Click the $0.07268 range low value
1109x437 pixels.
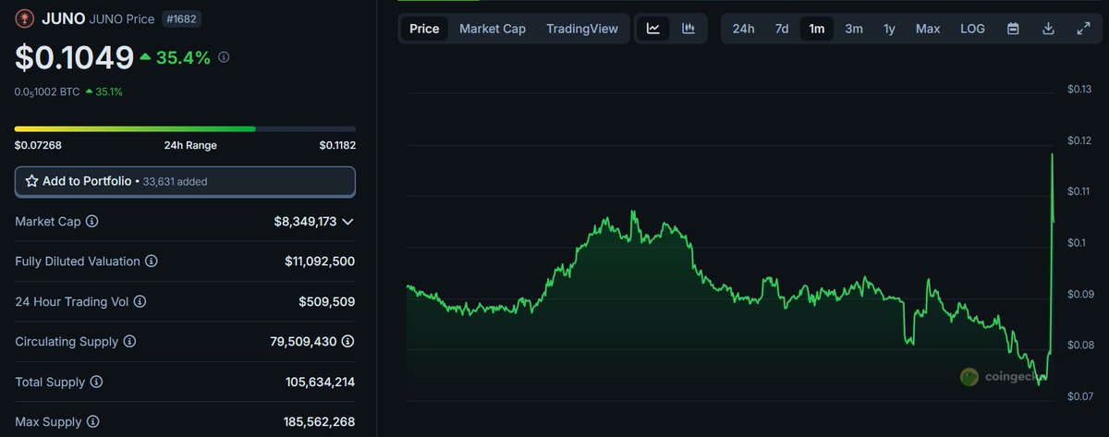38,145
